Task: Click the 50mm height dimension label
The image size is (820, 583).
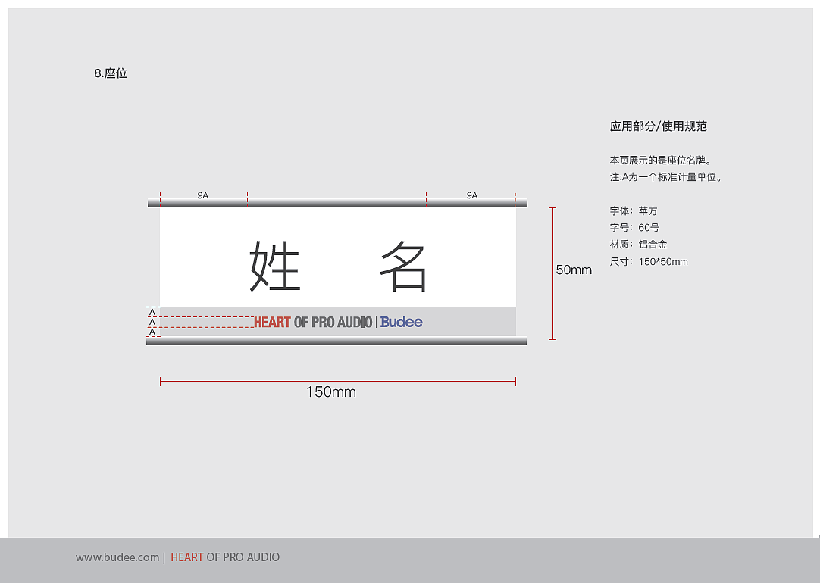Action: [574, 270]
